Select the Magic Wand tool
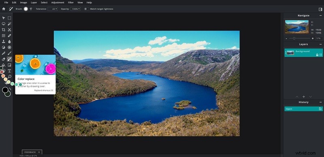The width and height of the screenshot is (324, 157). click(x=9, y=24)
